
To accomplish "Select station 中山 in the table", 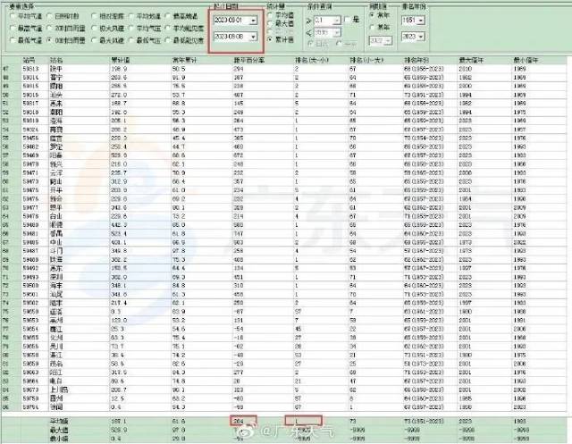I will [x=56, y=242].
